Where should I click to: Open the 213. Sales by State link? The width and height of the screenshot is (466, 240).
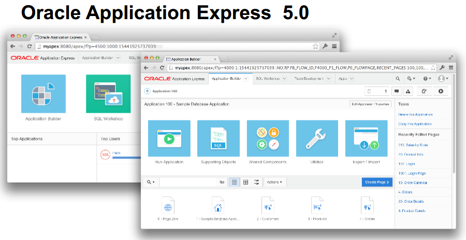(413, 145)
